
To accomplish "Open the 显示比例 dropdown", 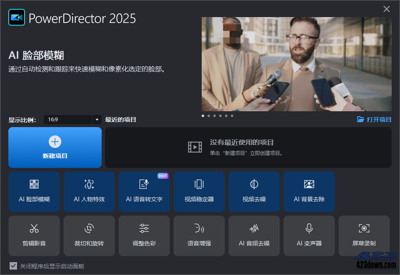I will [x=69, y=120].
